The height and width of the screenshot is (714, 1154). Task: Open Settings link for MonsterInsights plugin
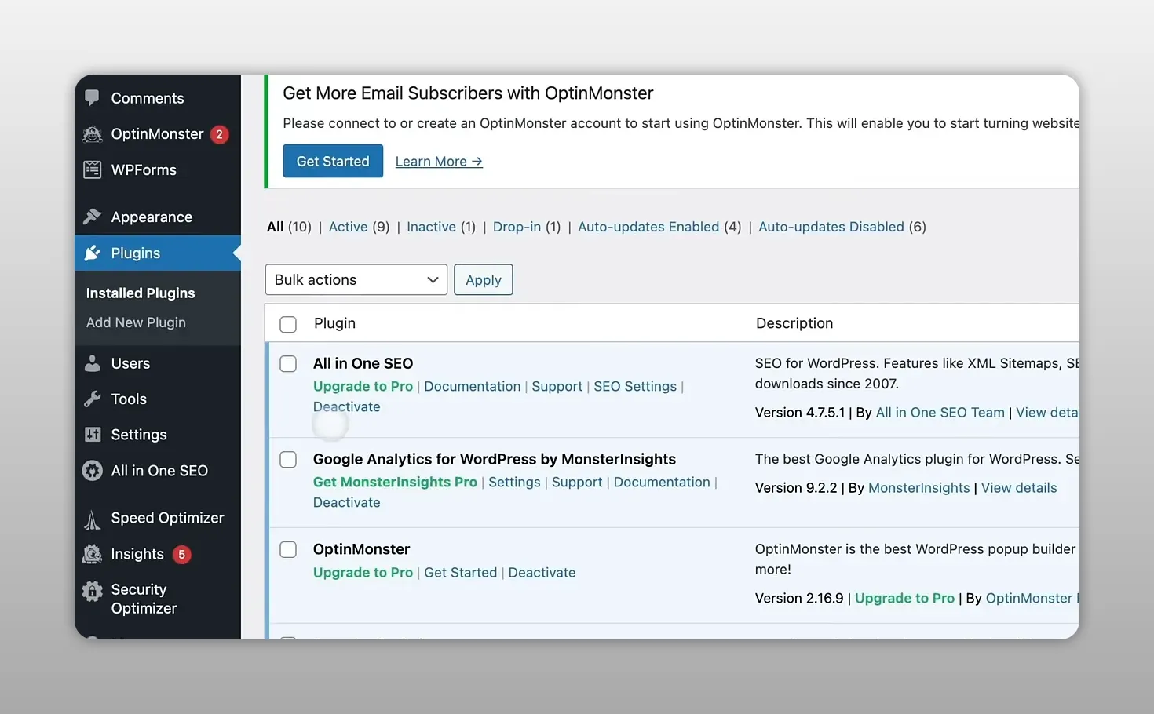[514, 482]
